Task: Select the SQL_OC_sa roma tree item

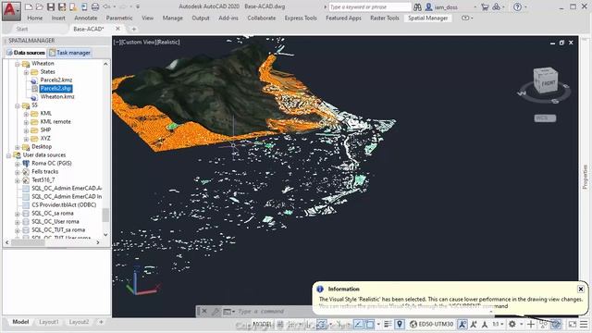Action: click(53, 213)
